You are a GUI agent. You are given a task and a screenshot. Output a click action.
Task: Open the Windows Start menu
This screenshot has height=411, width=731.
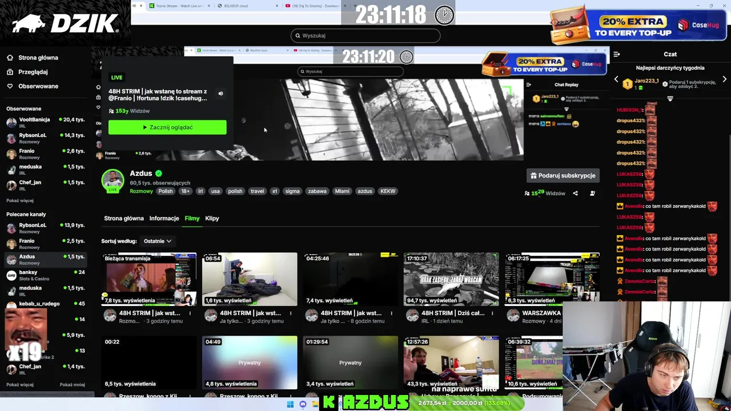point(290,404)
